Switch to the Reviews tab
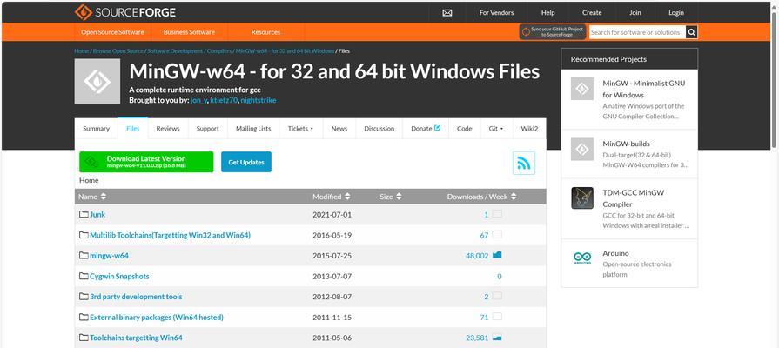Image resolution: width=779 pixels, height=348 pixels. coord(168,128)
